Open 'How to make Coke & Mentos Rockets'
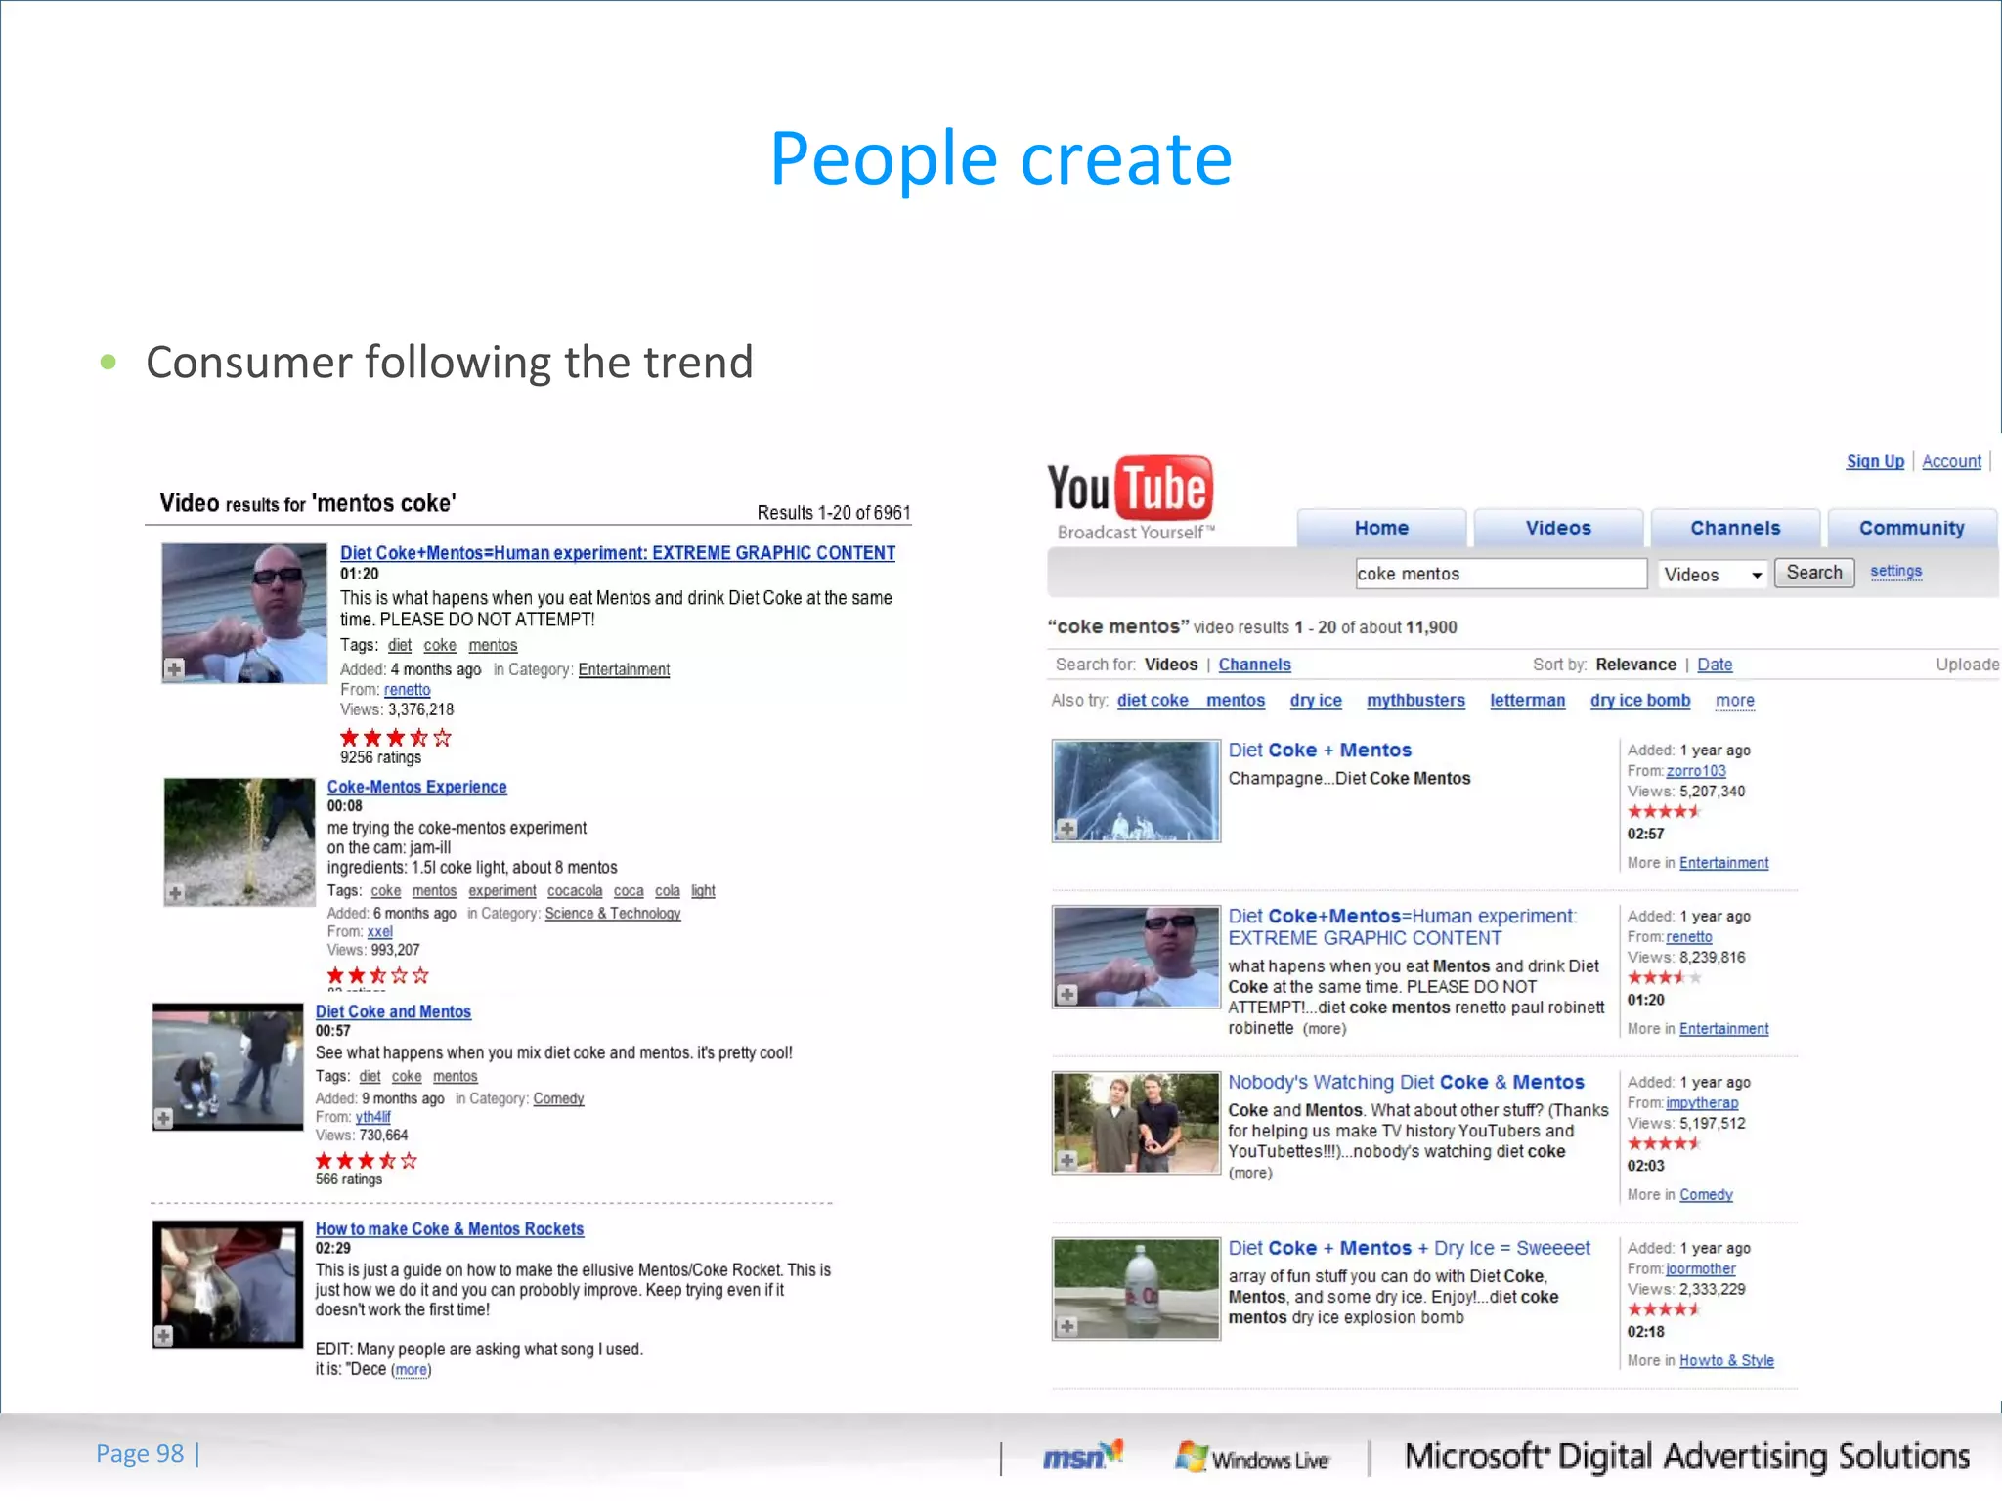This screenshot has width=2002, height=1501. [449, 1229]
